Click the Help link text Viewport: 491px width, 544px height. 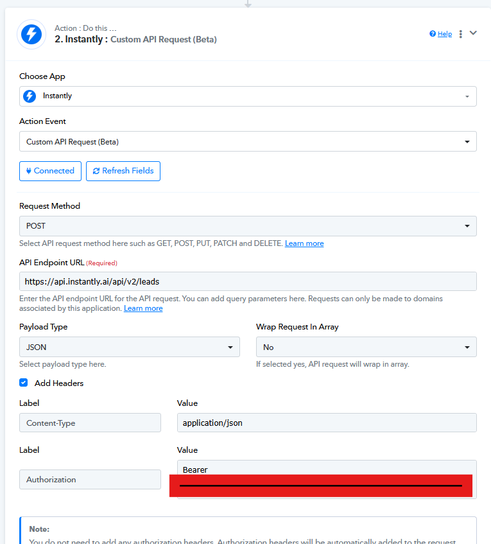click(445, 33)
